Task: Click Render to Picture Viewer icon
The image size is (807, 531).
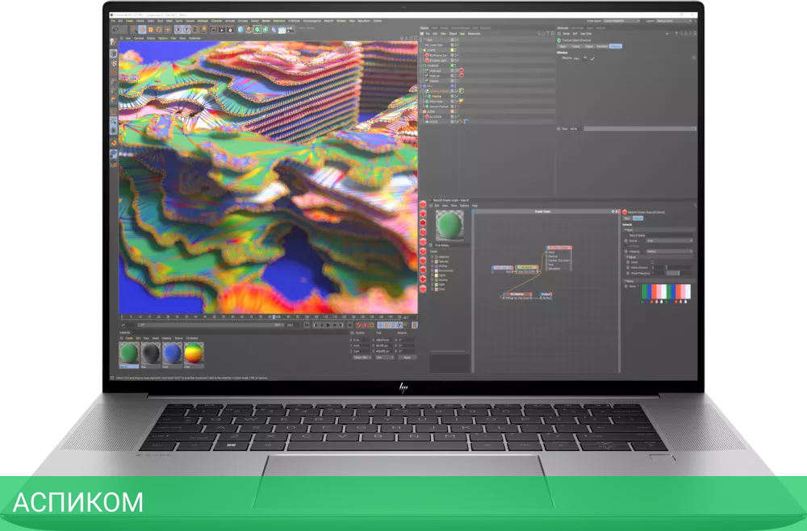Action: click(222, 29)
